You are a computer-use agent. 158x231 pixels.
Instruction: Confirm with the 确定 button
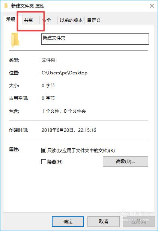click(68, 222)
